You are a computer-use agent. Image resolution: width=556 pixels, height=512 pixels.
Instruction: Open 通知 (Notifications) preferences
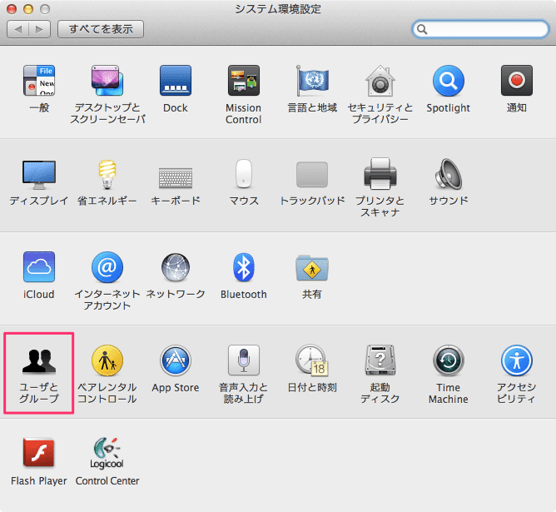coord(517,81)
